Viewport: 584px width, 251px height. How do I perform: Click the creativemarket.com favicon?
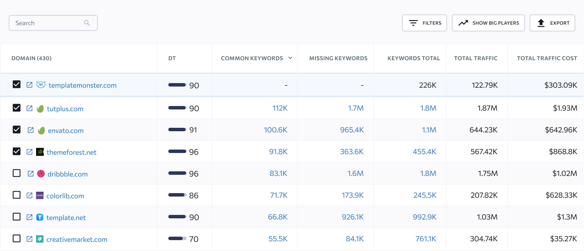(40, 239)
